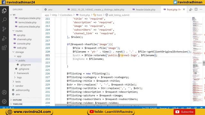
Task: Open the Extensions view icon
Action: [4, 48]
